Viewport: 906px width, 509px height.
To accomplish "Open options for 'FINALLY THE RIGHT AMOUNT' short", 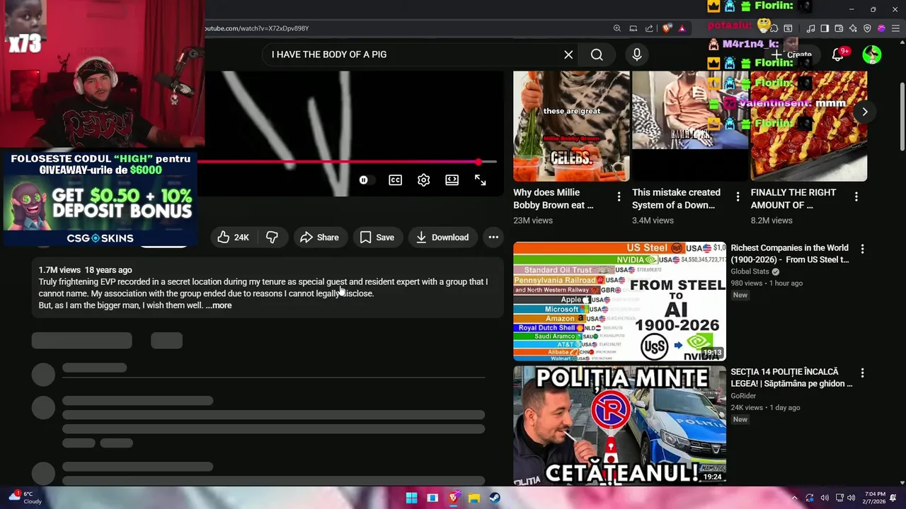I will [x=856, y=197].
